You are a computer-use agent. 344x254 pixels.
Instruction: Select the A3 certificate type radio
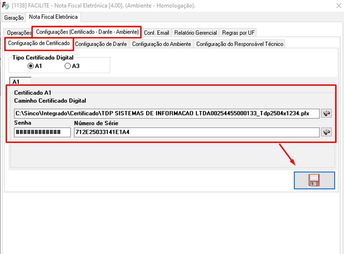click(68, 66)
